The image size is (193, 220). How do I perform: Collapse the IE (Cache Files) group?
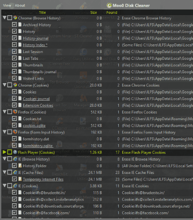tap(5, 172)
